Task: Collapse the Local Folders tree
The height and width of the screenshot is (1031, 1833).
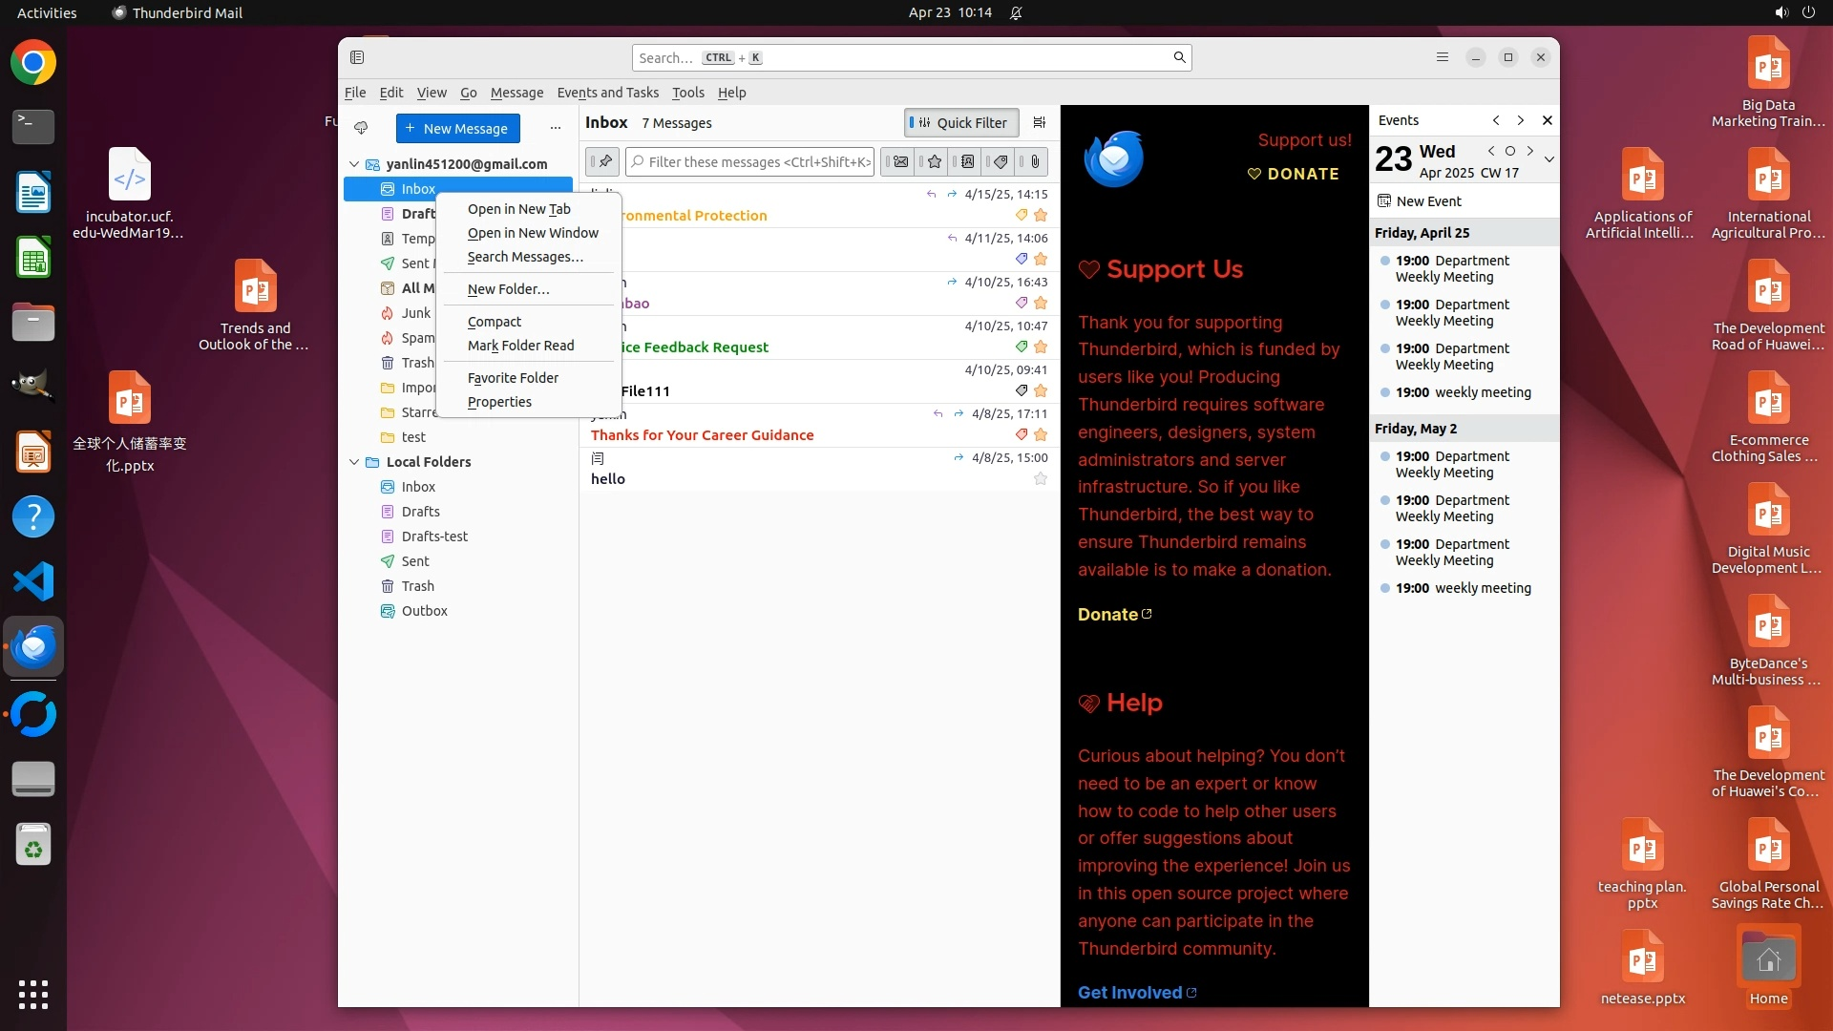Action: pos(354,462)
